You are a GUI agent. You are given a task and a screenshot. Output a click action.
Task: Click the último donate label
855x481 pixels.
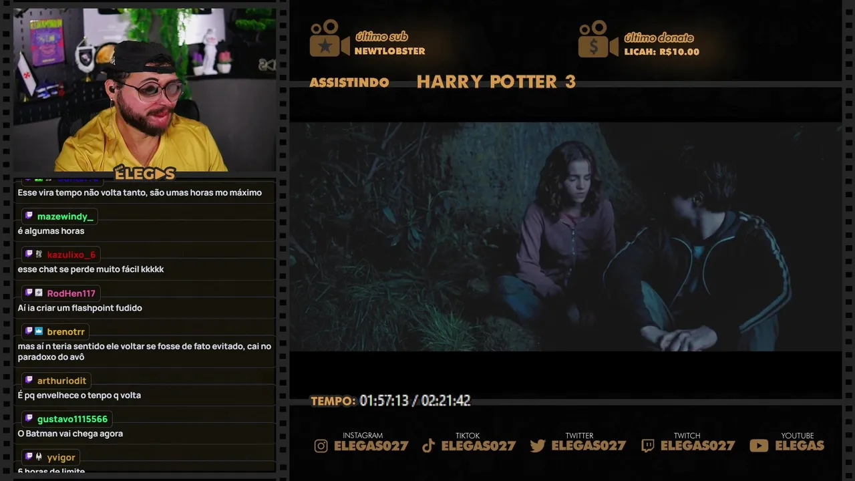[659, 37]
